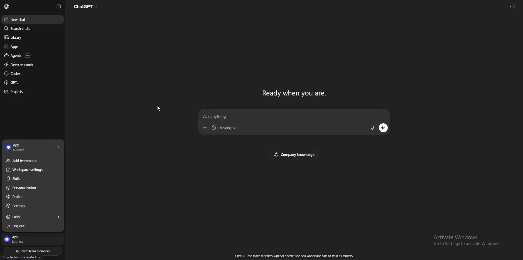
Task: Expand the Apk Business workspace switcher in menu
Action: click(x=33, y=147)
